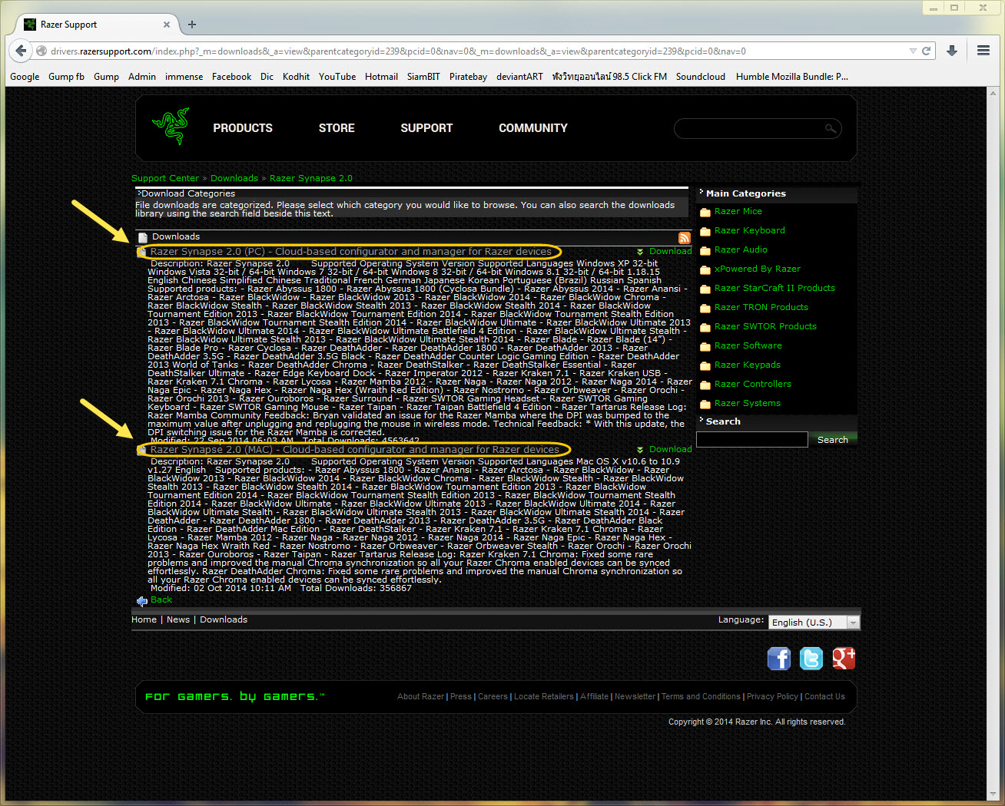The image size is (1005, 806).
Task: Click the Google Plus icon
Action: point(844,659)
